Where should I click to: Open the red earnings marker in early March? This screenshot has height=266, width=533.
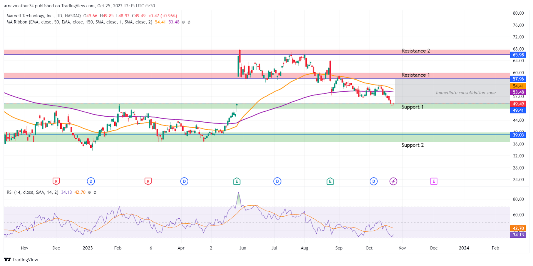coord(148,181)
